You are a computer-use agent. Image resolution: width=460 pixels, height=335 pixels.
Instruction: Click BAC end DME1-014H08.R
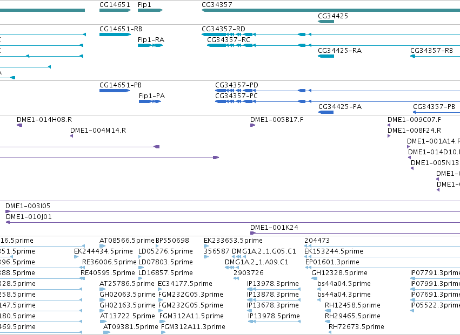[44, 120]
